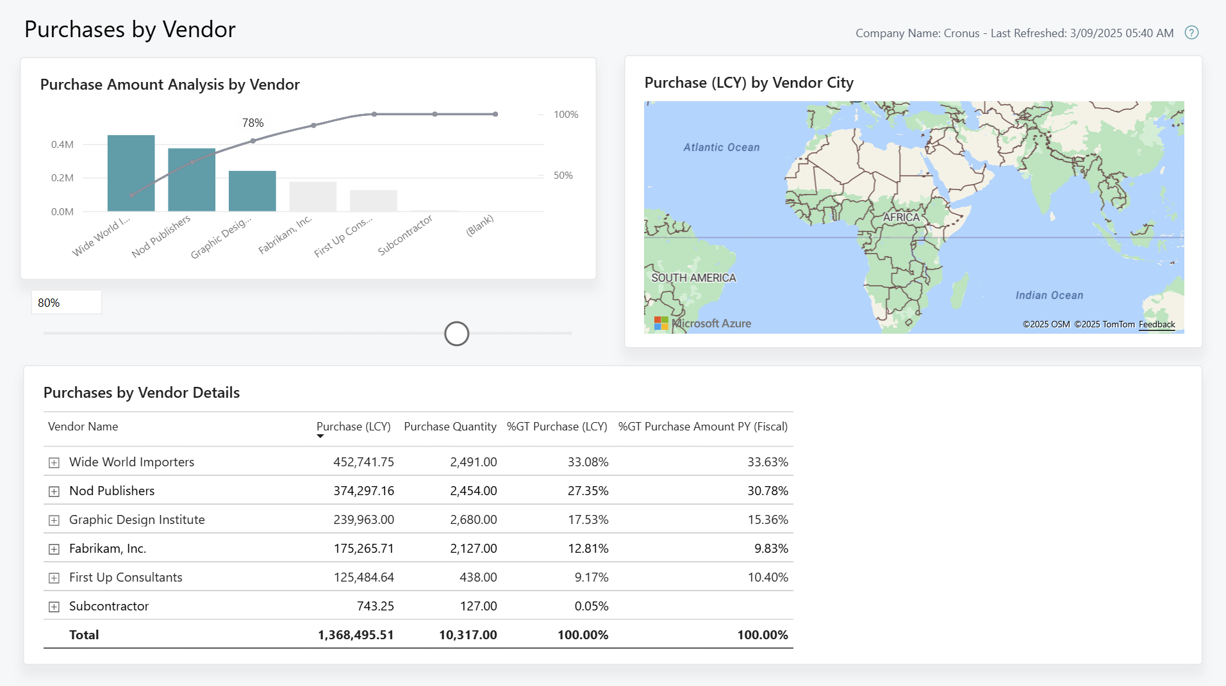
Task: Click the plus icon beside Nod Publishers
Action: [x=54, y=491]
